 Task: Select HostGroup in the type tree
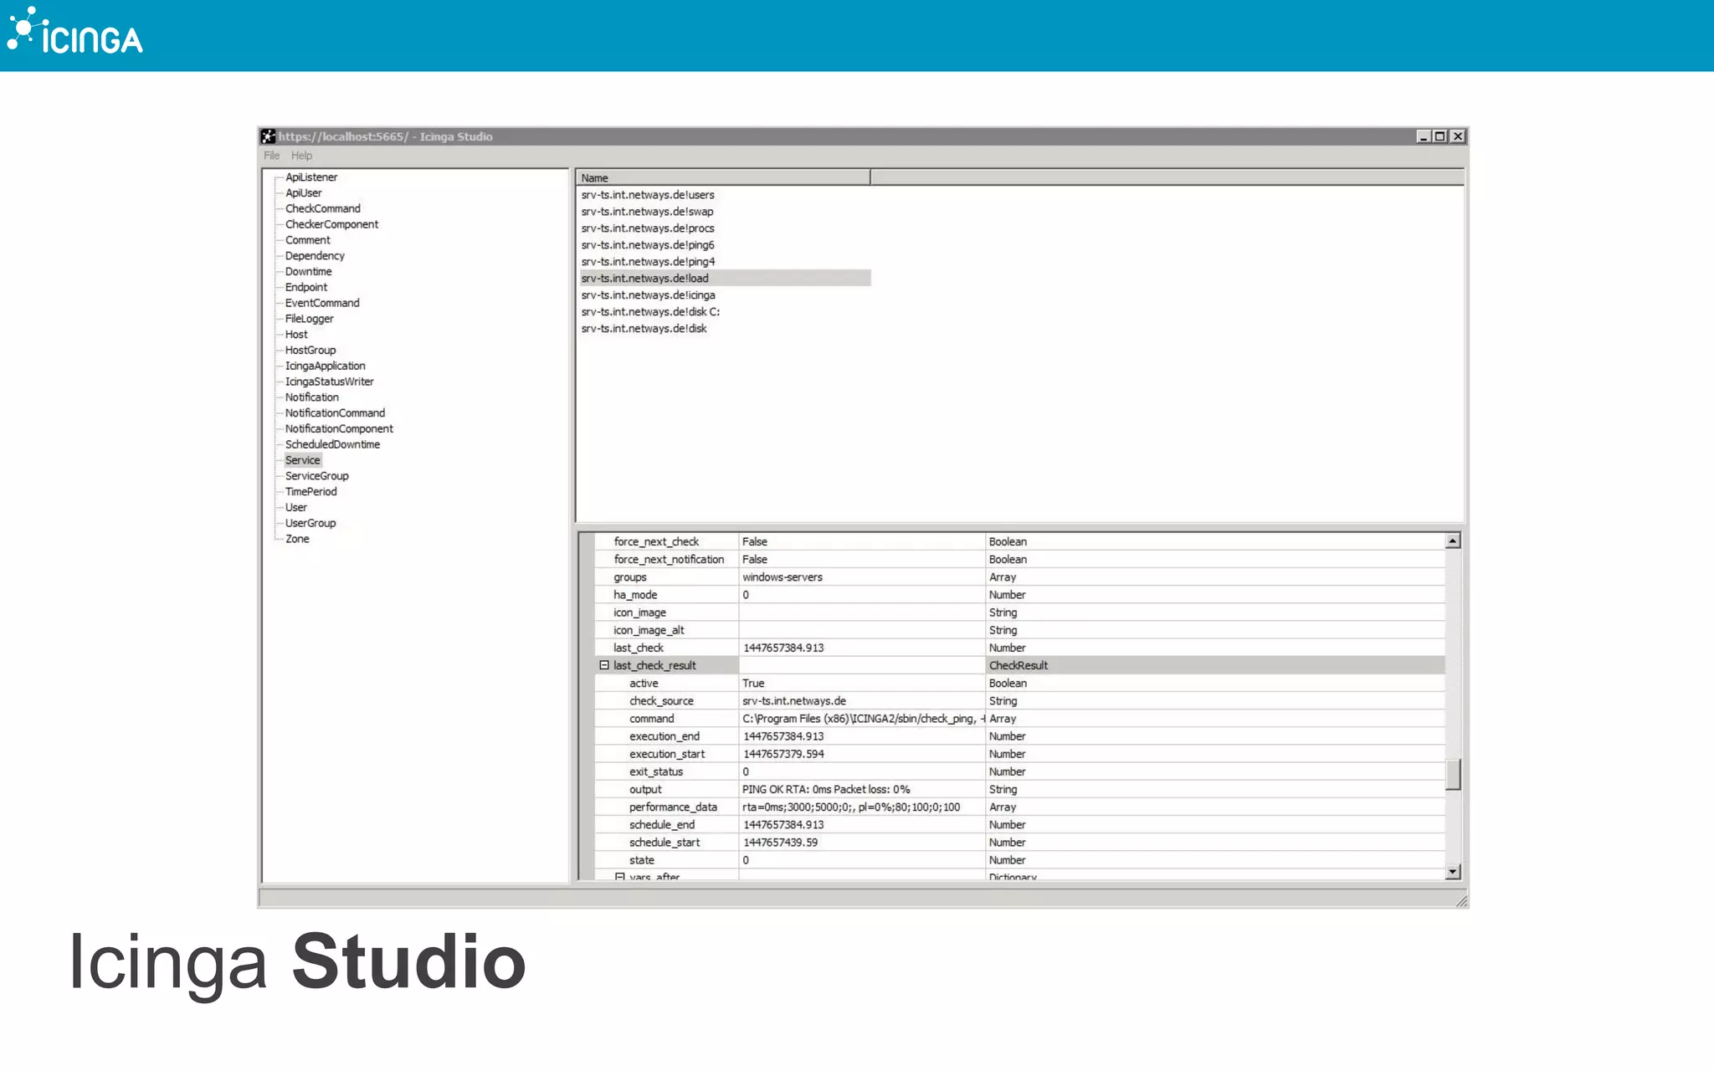tap(310, 351)
